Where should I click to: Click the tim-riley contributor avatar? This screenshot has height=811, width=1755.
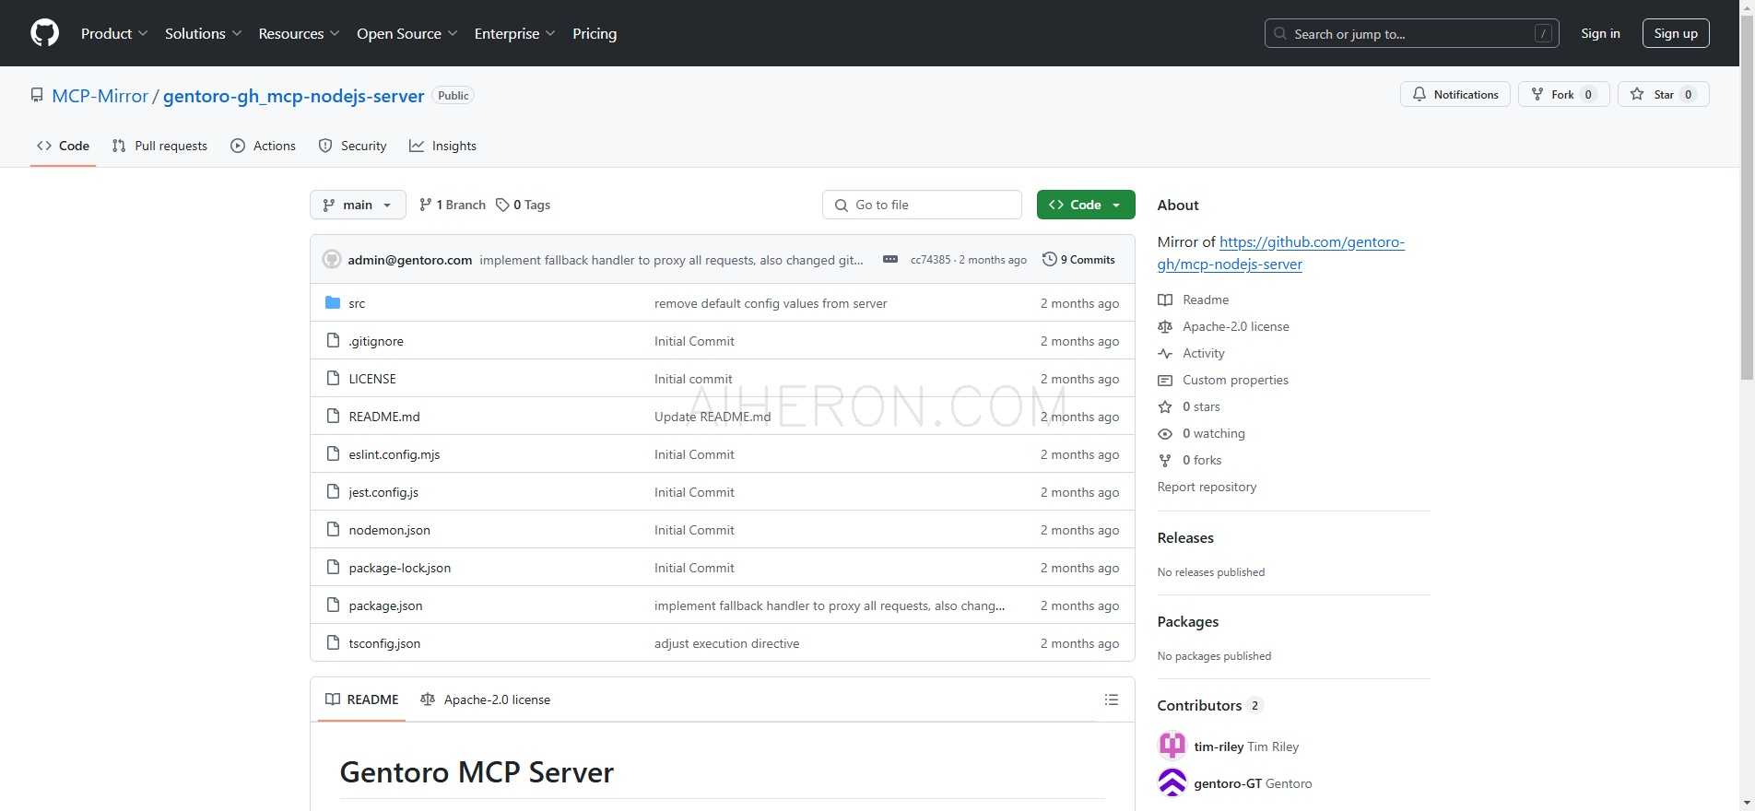pyautogui.click(x=1172, y=746)
